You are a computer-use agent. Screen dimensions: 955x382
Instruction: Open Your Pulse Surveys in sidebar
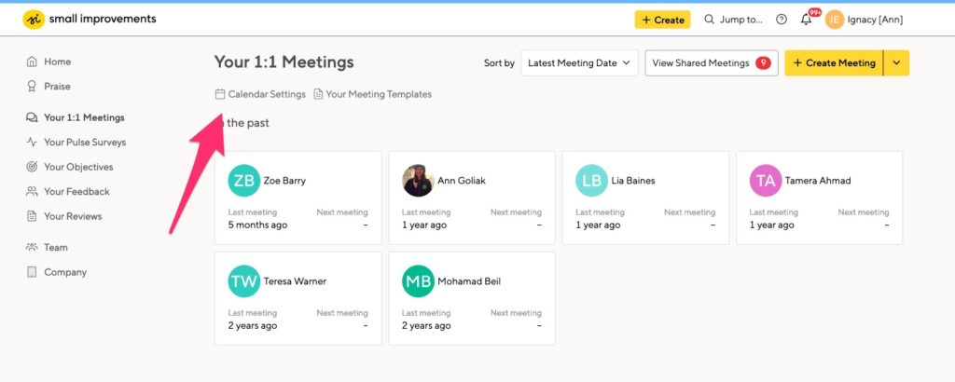click(84, 143)
